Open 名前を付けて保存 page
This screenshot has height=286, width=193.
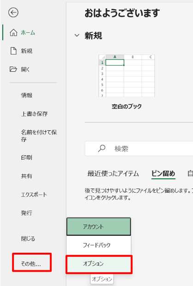pyautogui.click(x=39, y=136)
